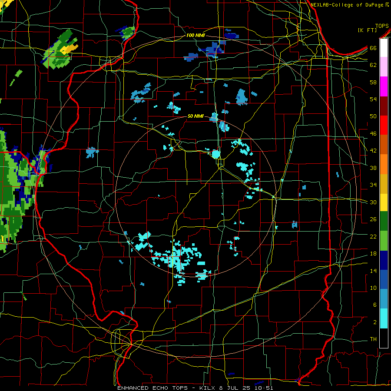Click the NEXLAB-College of DuPage label

pos(348,5)
